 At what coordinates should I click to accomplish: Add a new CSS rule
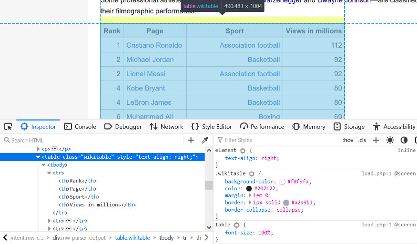(x=376, y=140)
